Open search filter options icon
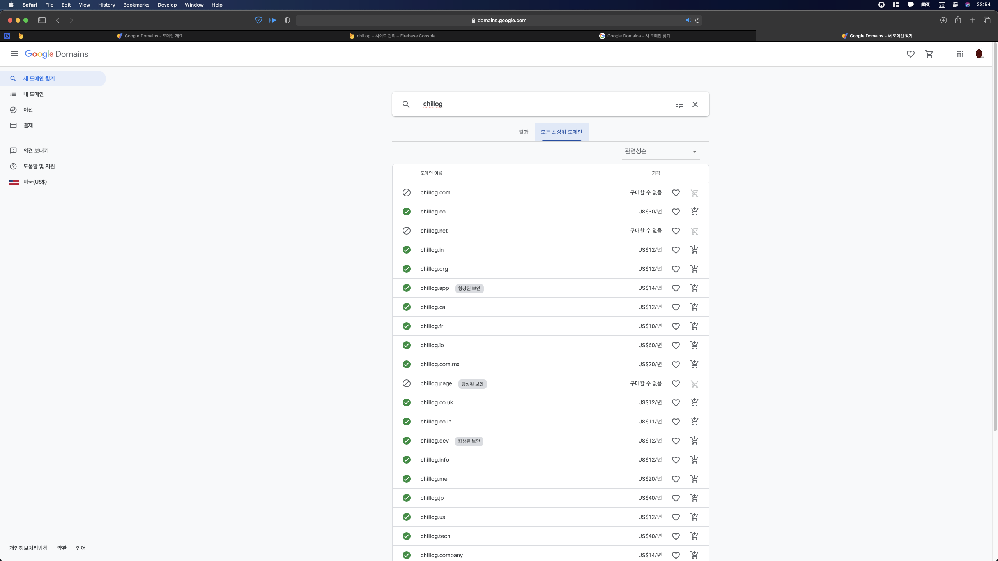The image size is (998, 561). click(679, 104)
